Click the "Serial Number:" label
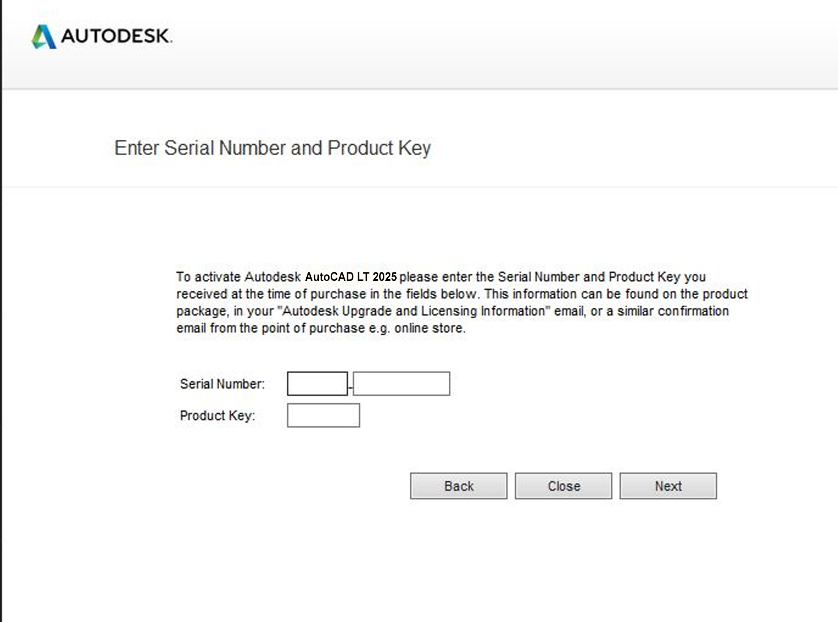 tap(222, 384)
